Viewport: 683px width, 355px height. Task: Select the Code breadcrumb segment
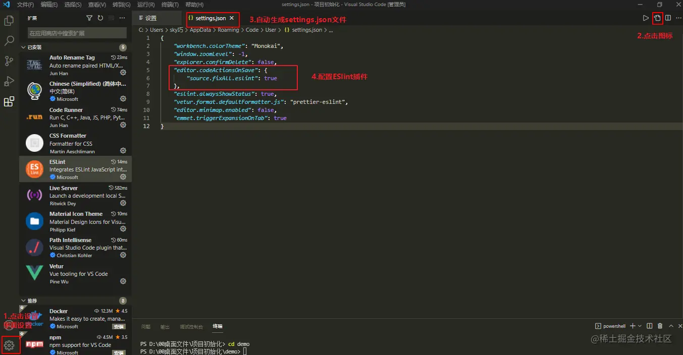click(252, 30)
